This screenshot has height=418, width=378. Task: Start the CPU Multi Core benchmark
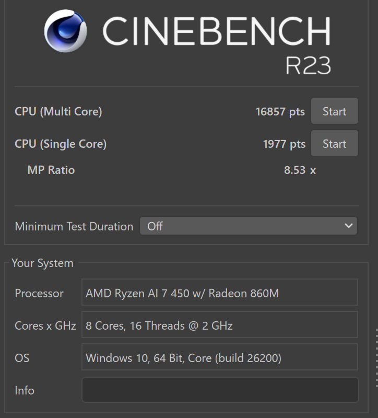(334, 111)
